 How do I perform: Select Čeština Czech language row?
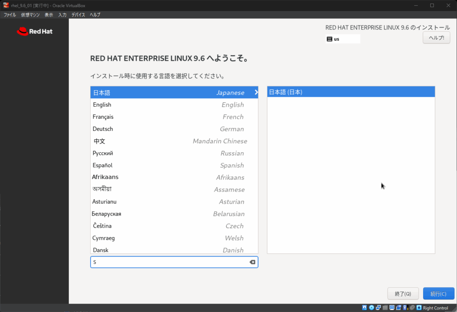174,226
